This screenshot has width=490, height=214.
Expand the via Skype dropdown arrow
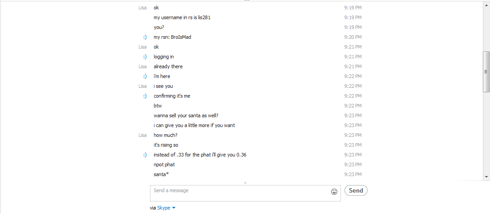point(174,208)
